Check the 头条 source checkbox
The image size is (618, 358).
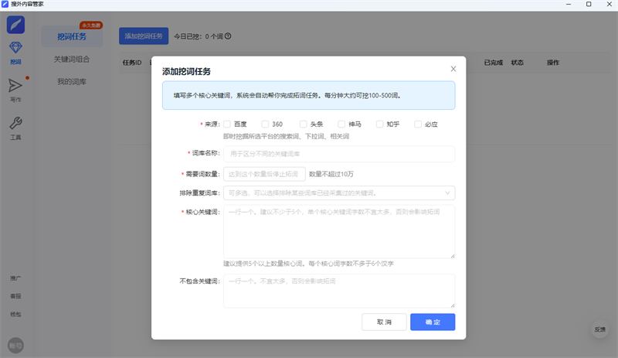[303, 124]
